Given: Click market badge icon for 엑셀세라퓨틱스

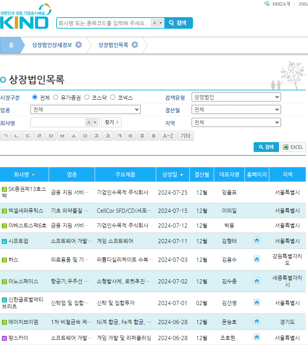Looking at the screenshot, I should pyautogui.click(x=4, y=211).
